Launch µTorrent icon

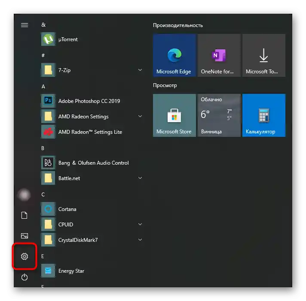pos(48,39)
